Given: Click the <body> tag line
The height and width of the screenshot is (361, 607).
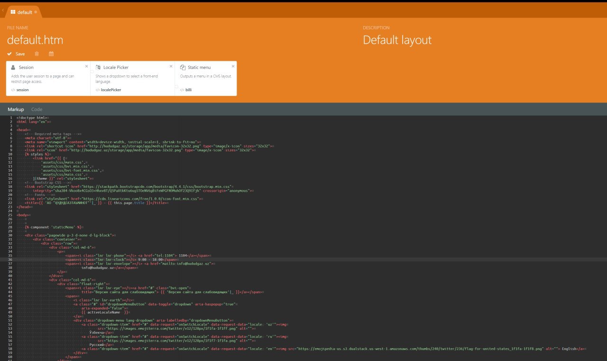Looking at the screenshot, I should [x=23, y=215].
